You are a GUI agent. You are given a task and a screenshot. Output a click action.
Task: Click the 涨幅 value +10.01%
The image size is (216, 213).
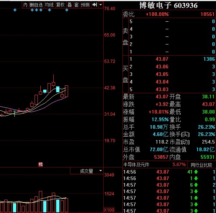coord(159,112)
